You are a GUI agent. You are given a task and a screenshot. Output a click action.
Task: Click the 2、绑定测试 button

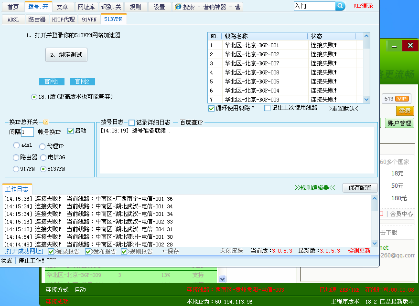67,55
